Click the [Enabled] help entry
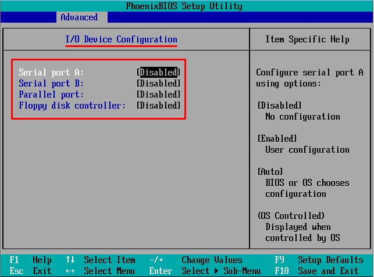The image size is (374, 277). pos(277,138)
